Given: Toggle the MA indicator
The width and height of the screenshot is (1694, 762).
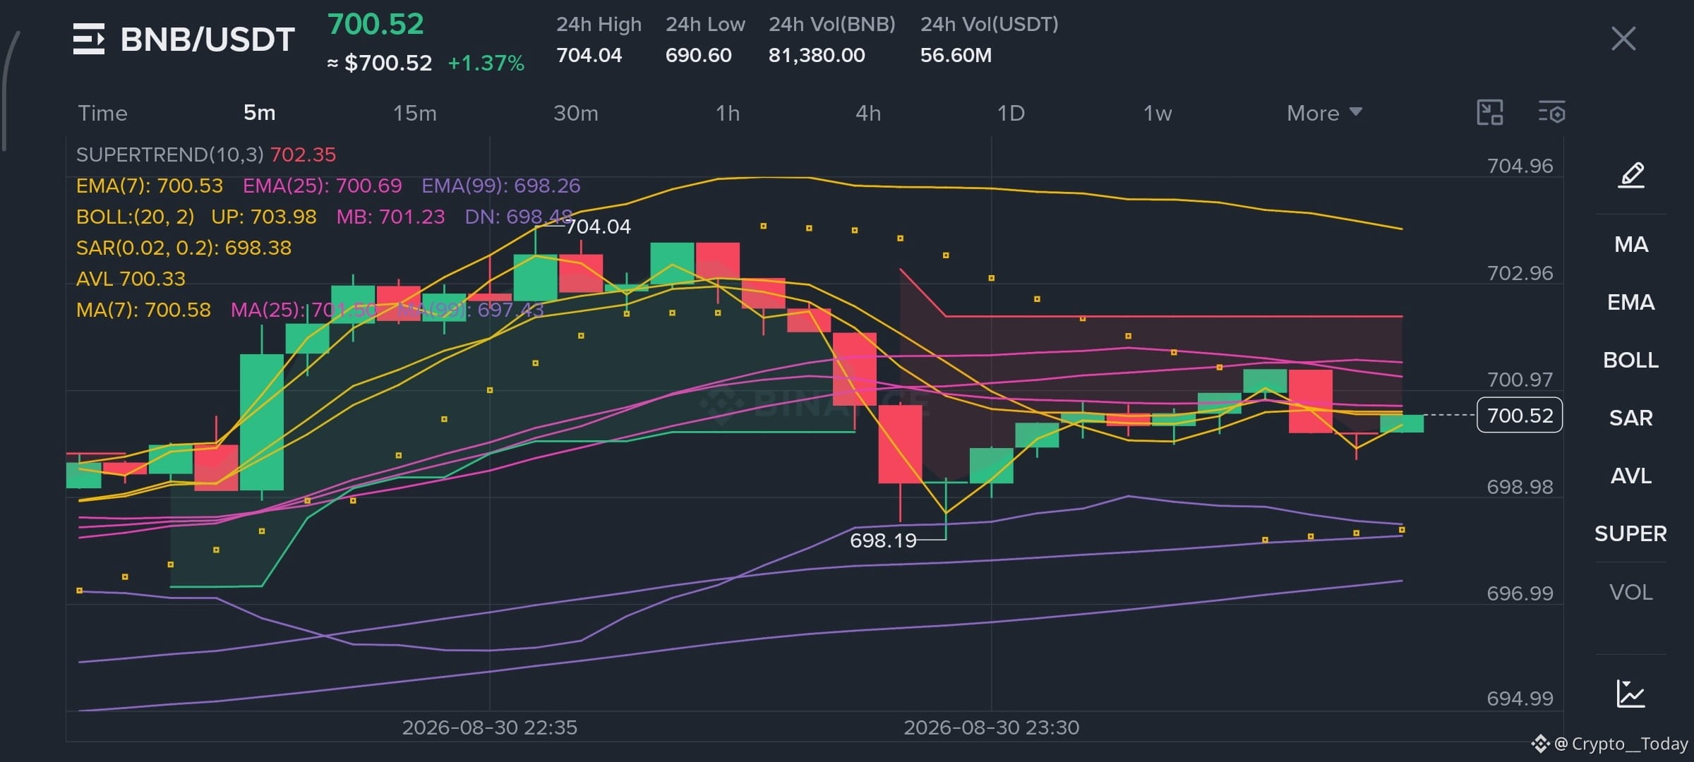Looking at the screenshot, I should click(x=1631, y=245).
